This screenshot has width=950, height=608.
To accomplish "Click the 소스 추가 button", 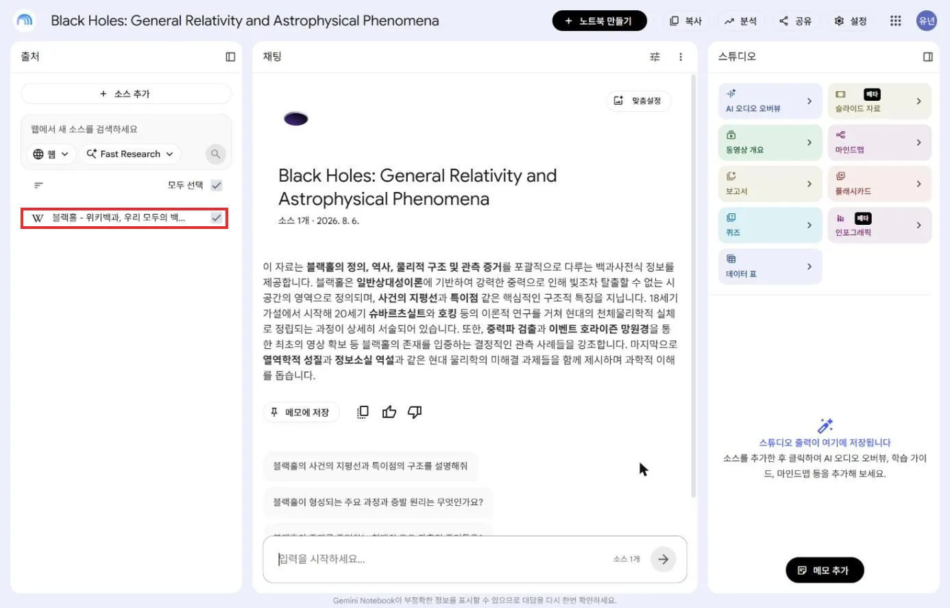I will tap(126, 94).
